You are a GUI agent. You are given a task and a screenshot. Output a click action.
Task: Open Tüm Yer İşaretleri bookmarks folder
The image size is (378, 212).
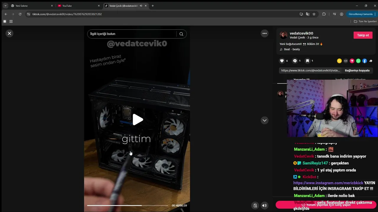(365, 21)
